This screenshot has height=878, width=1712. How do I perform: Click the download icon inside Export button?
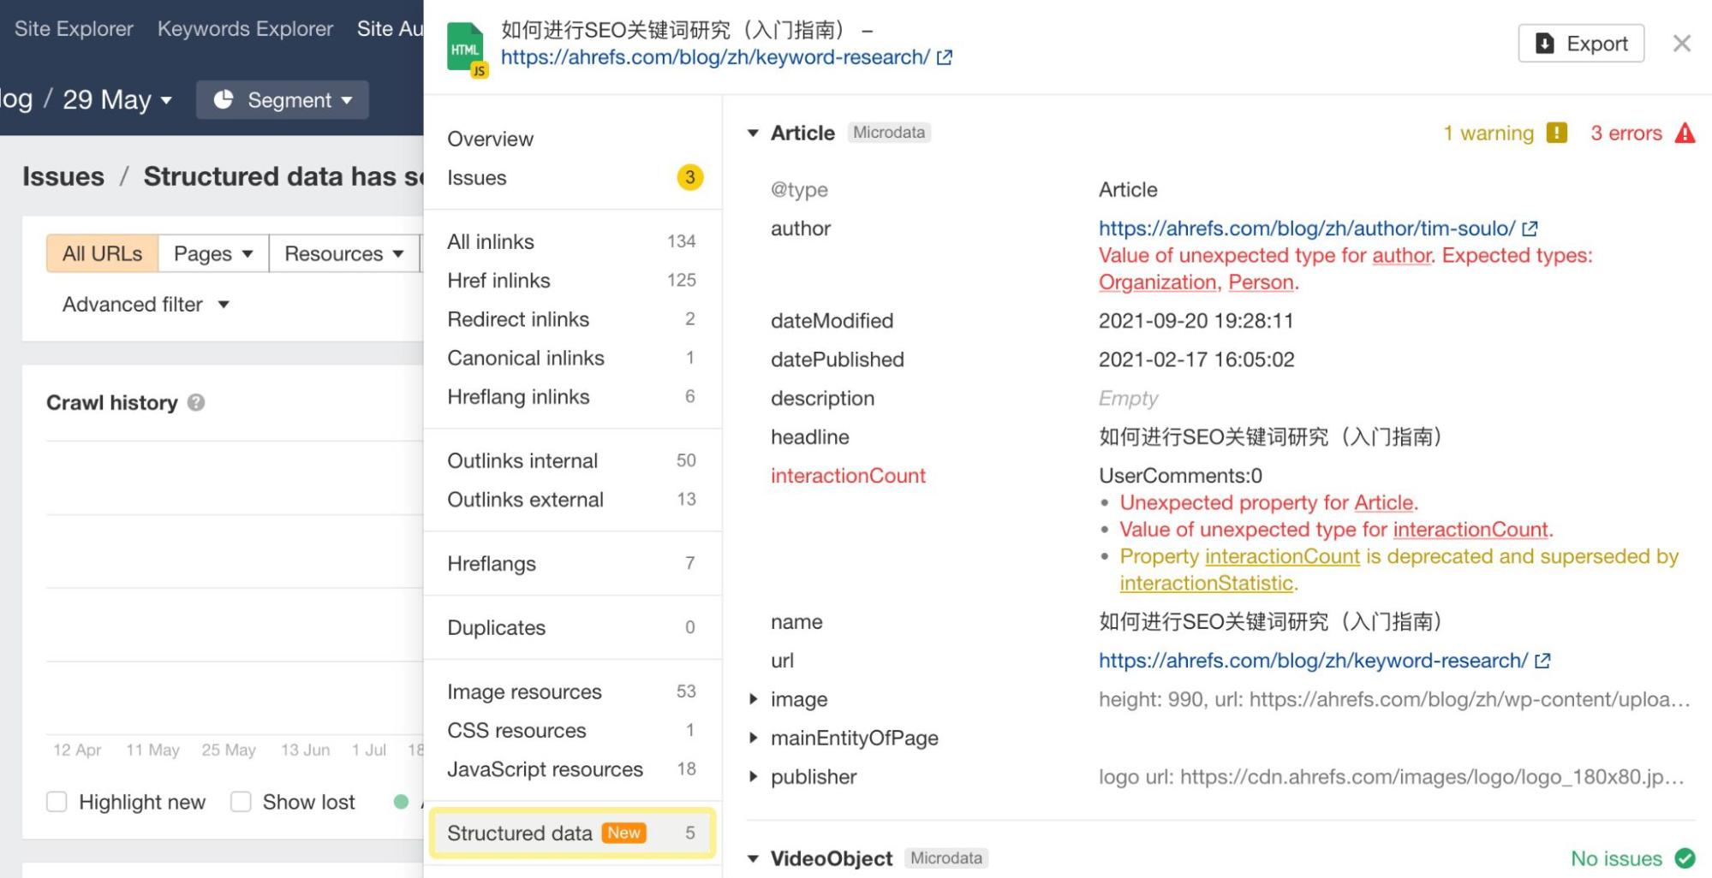click(x=1543, y=43)
